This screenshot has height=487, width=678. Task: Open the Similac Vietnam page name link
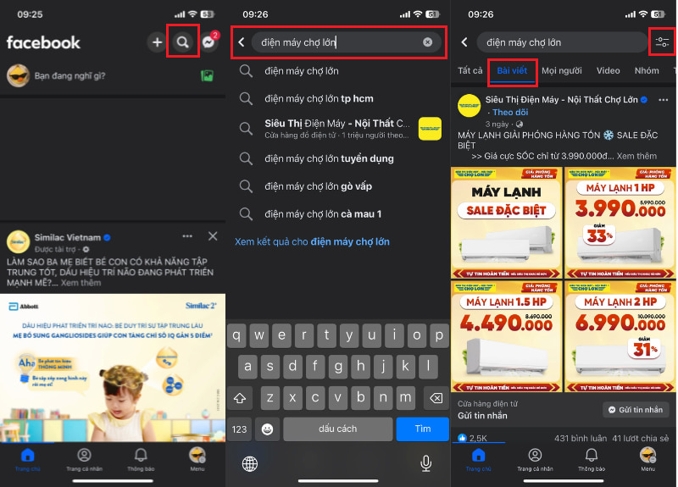pyautogui.click(x=68, y=237)
